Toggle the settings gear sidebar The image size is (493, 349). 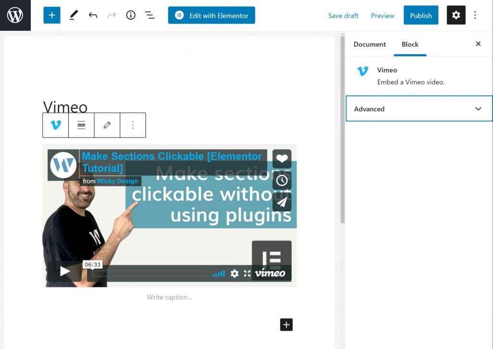[456, 15]
